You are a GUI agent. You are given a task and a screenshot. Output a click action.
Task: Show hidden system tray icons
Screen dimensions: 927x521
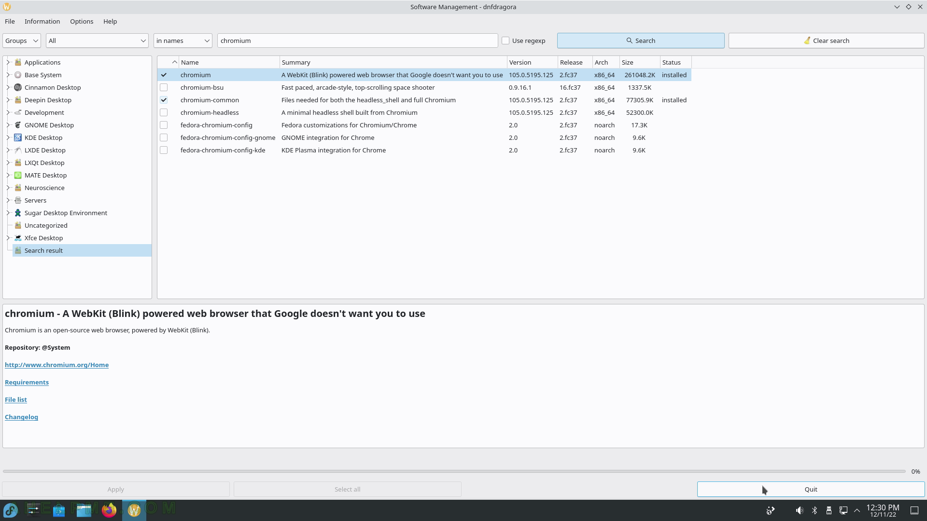click(x=857, y=510)
